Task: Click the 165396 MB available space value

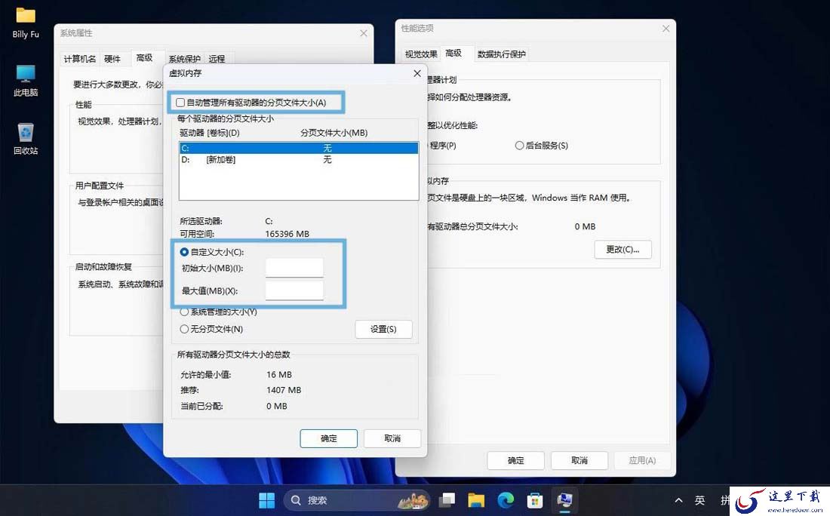Action: point(287,234)
